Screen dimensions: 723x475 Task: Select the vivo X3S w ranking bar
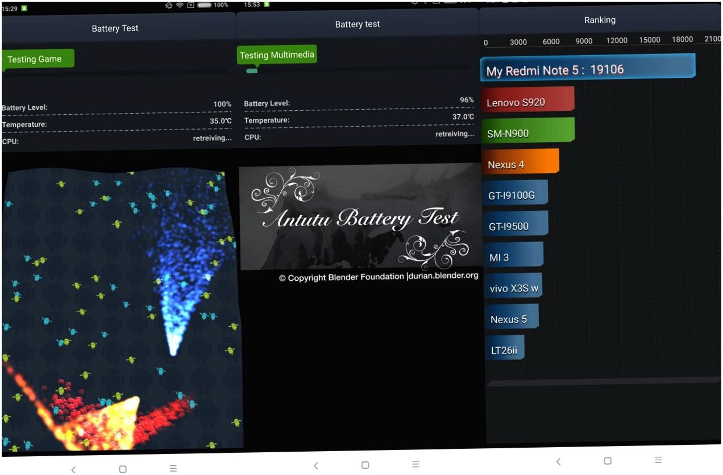coord(513,286)
